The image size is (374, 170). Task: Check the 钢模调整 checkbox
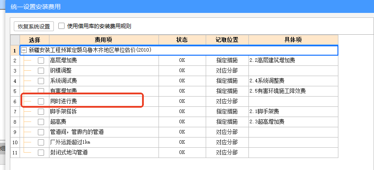pos(41,71)
